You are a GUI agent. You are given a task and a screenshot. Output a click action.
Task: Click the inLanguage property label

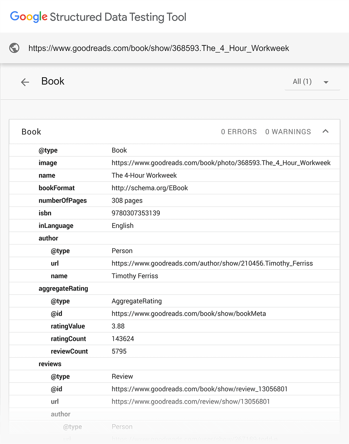[56, 226]
